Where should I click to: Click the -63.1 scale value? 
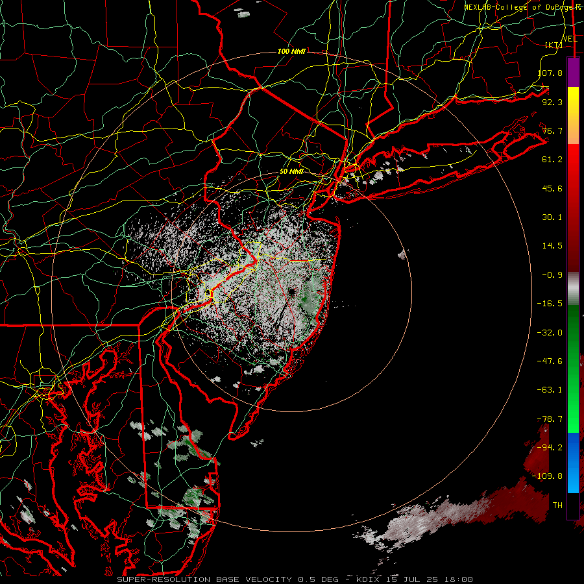550,390
